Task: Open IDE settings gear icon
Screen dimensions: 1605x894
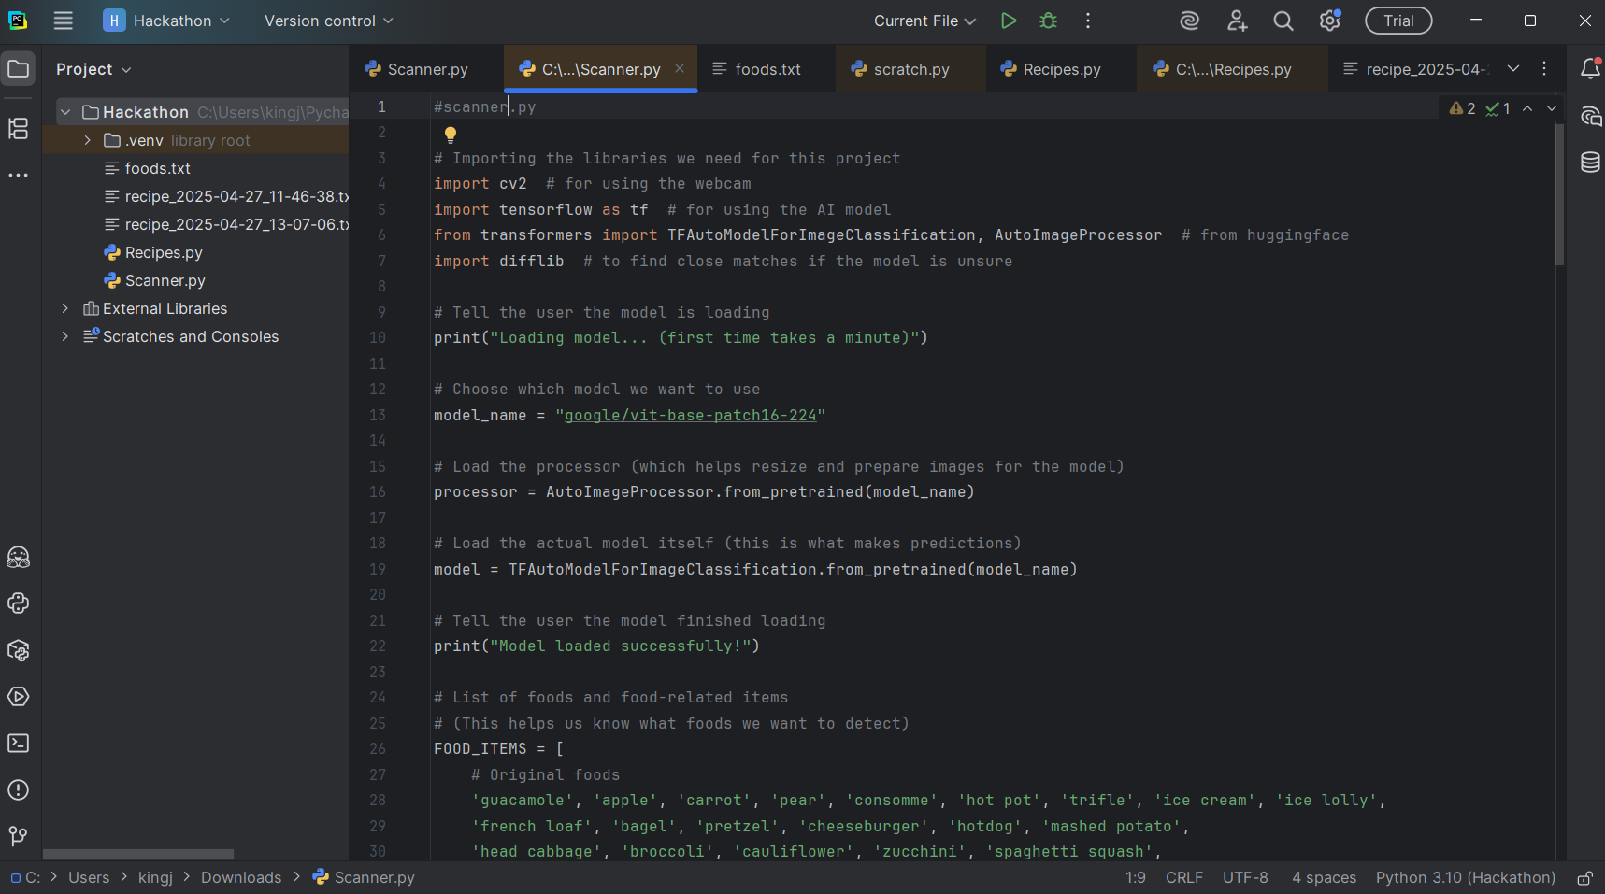Action: 1329,21
